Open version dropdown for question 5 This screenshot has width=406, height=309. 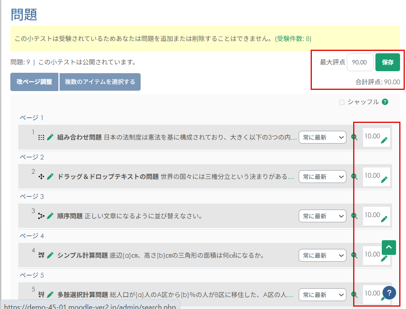tap(323, 295)
